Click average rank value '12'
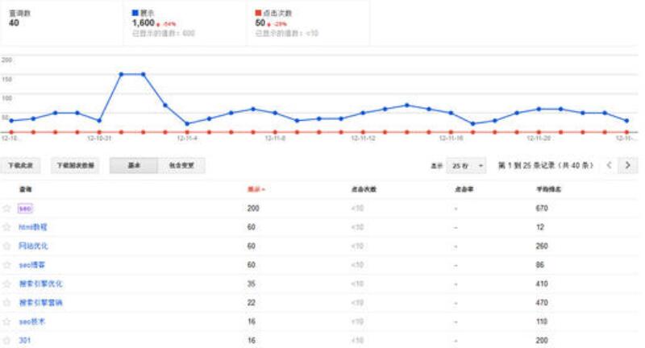Screen dimensions: 645x348 click(x=540, y=227)
